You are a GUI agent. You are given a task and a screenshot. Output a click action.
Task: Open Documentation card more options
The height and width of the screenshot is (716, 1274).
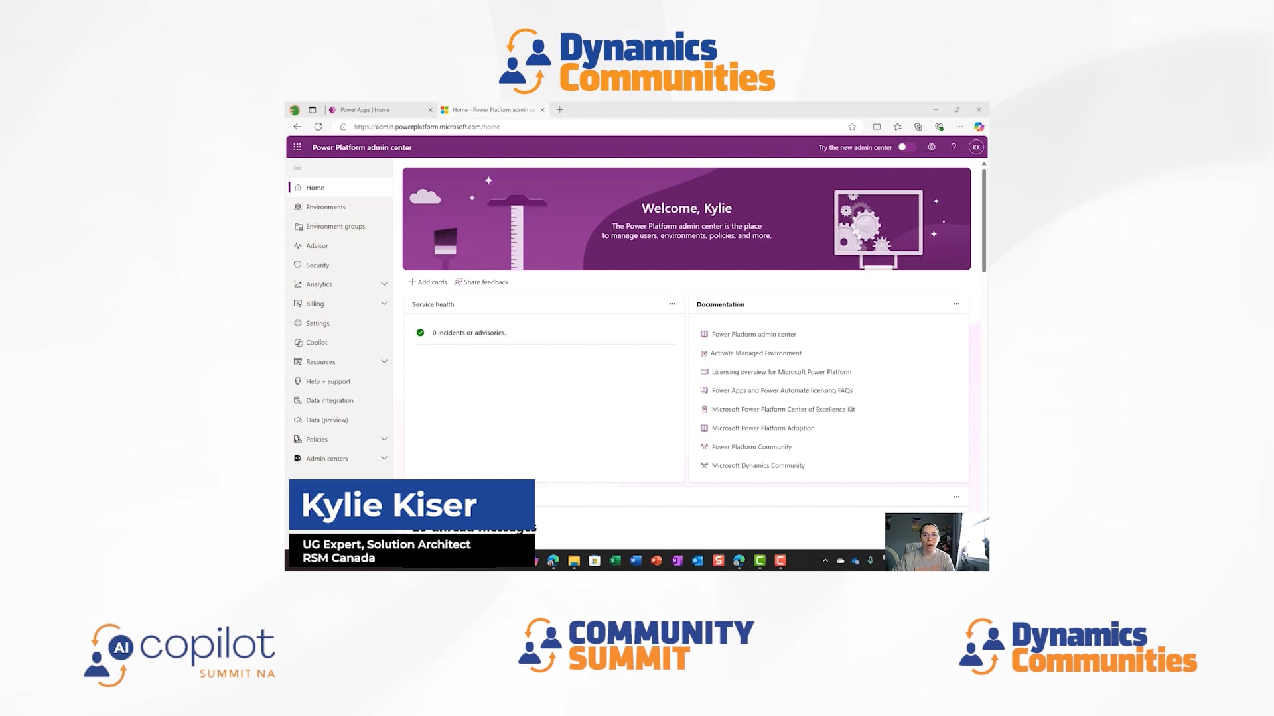(x=956, y=304)
